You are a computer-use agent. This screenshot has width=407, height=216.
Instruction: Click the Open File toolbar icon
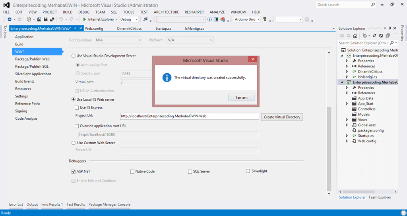pos(39,19)
